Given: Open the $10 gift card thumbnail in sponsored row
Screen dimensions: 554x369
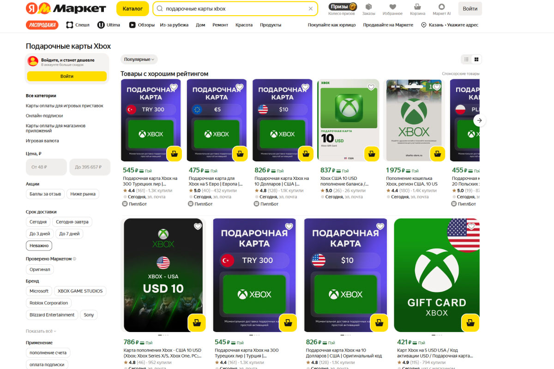Looking at the screenshot, I should [x=283, y=120].
